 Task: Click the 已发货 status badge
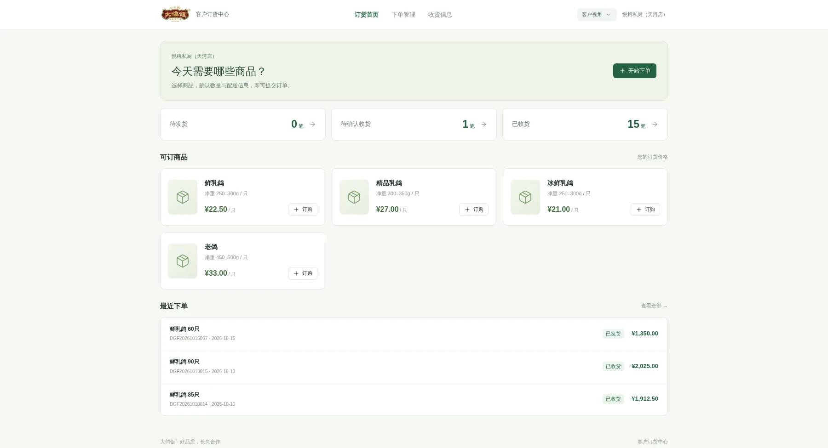pos(613,334)
